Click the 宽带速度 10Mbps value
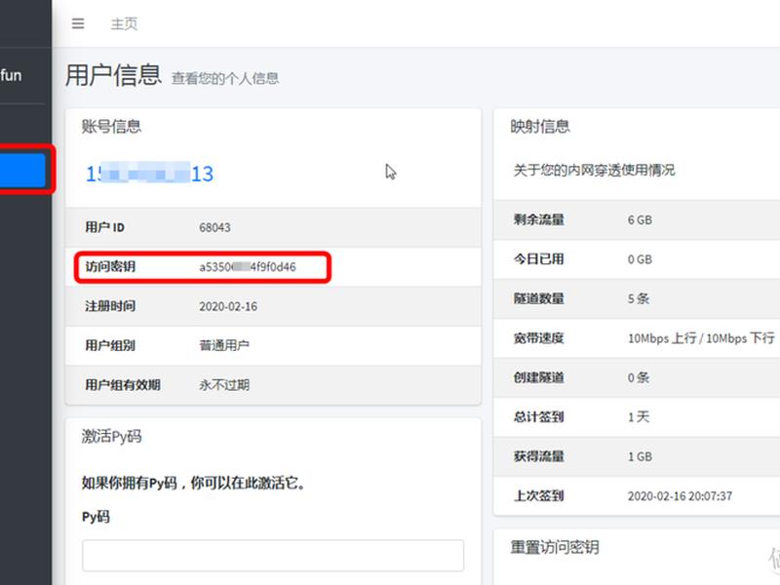The image size is (780, 585). 701,338
